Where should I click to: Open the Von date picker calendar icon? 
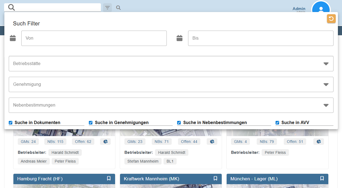pyautogui.click(x=13, y=38)
